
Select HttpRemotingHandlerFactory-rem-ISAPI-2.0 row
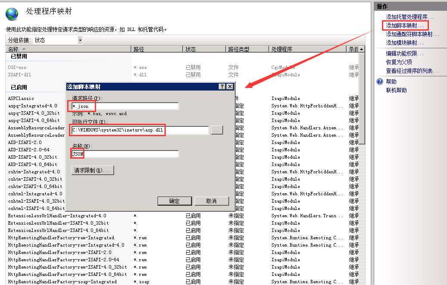[183, 253]
